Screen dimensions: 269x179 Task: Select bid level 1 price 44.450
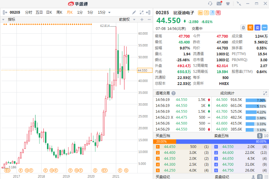(x=170, y=147)
